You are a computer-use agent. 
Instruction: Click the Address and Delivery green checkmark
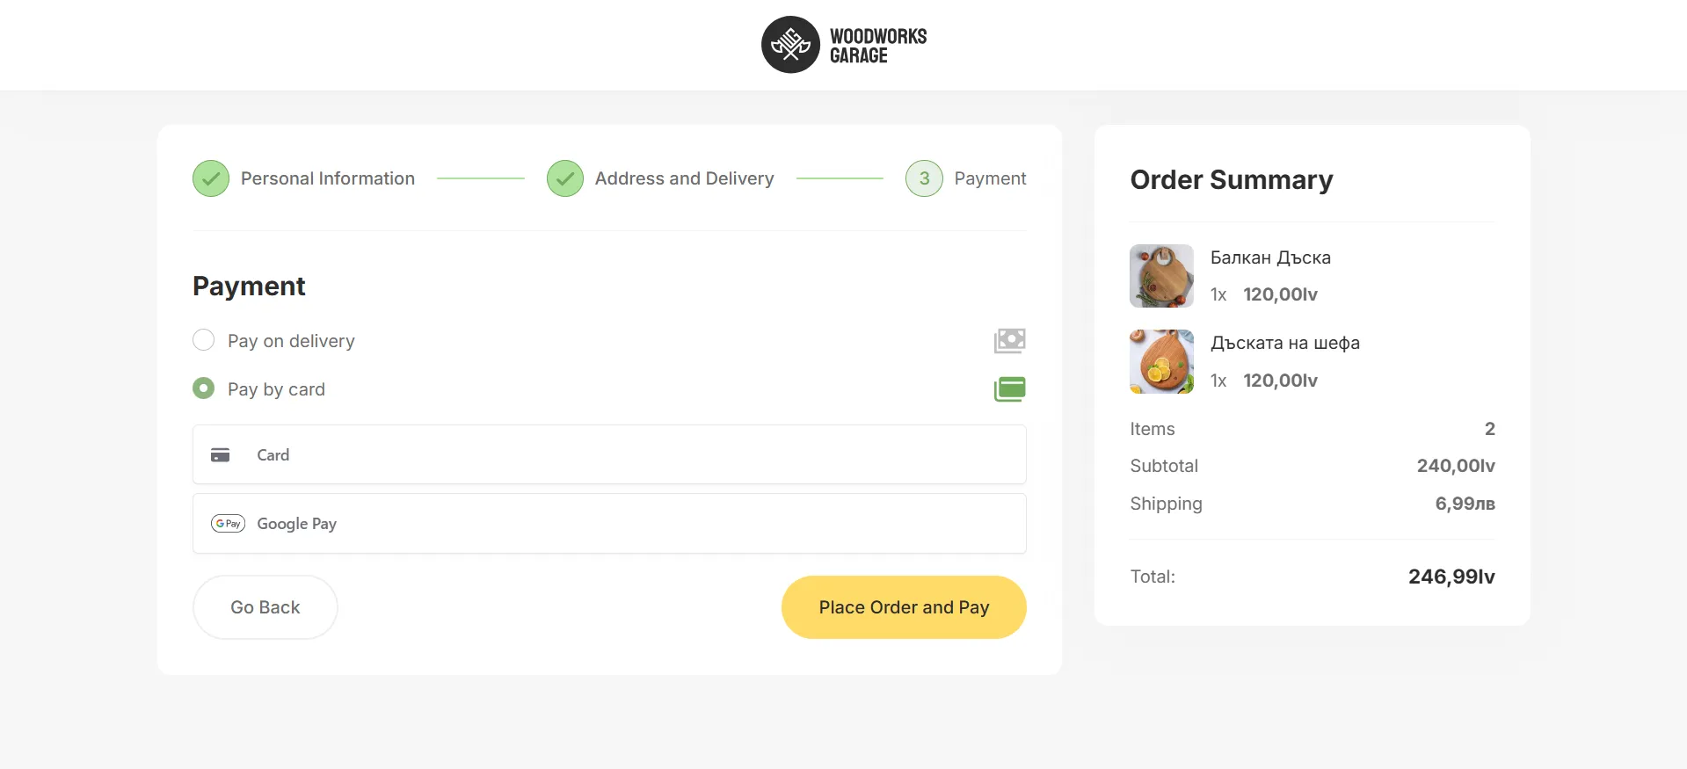[565, 178]
